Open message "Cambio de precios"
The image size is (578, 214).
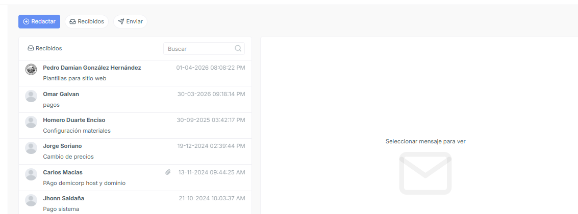click(x=135, y=151)
